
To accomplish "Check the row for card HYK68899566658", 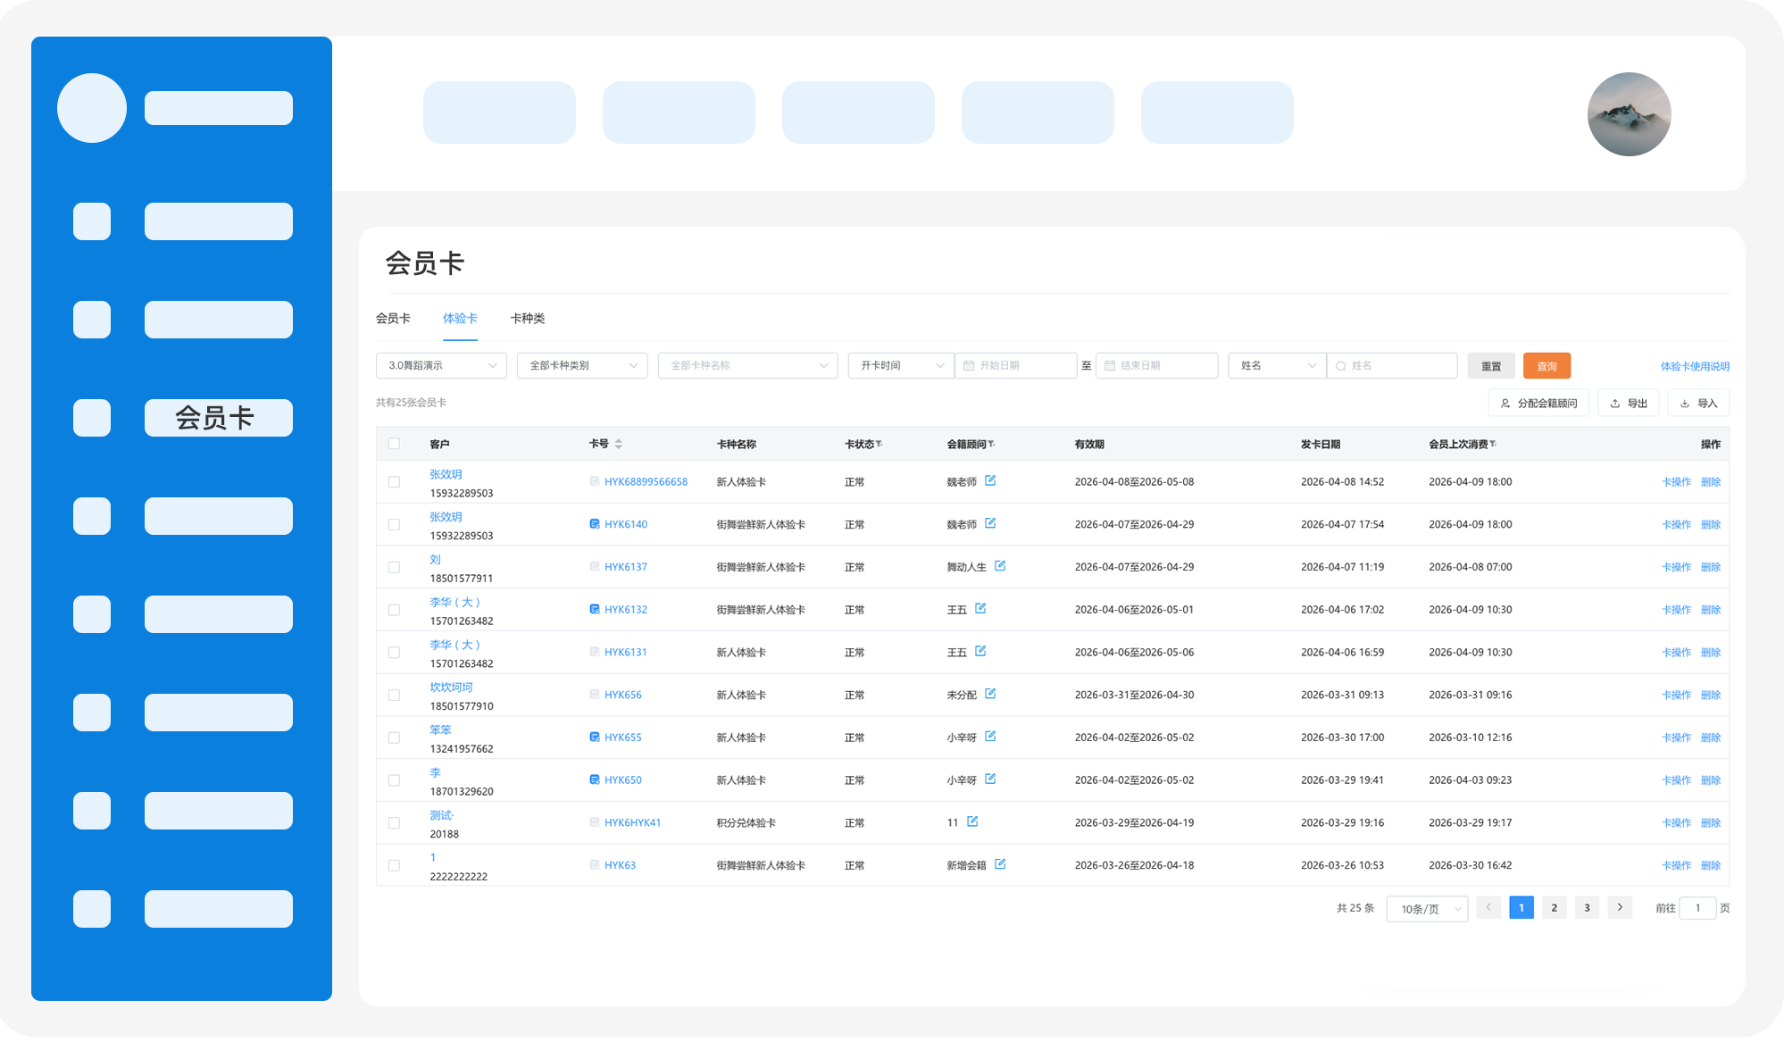I will [394, 483].
